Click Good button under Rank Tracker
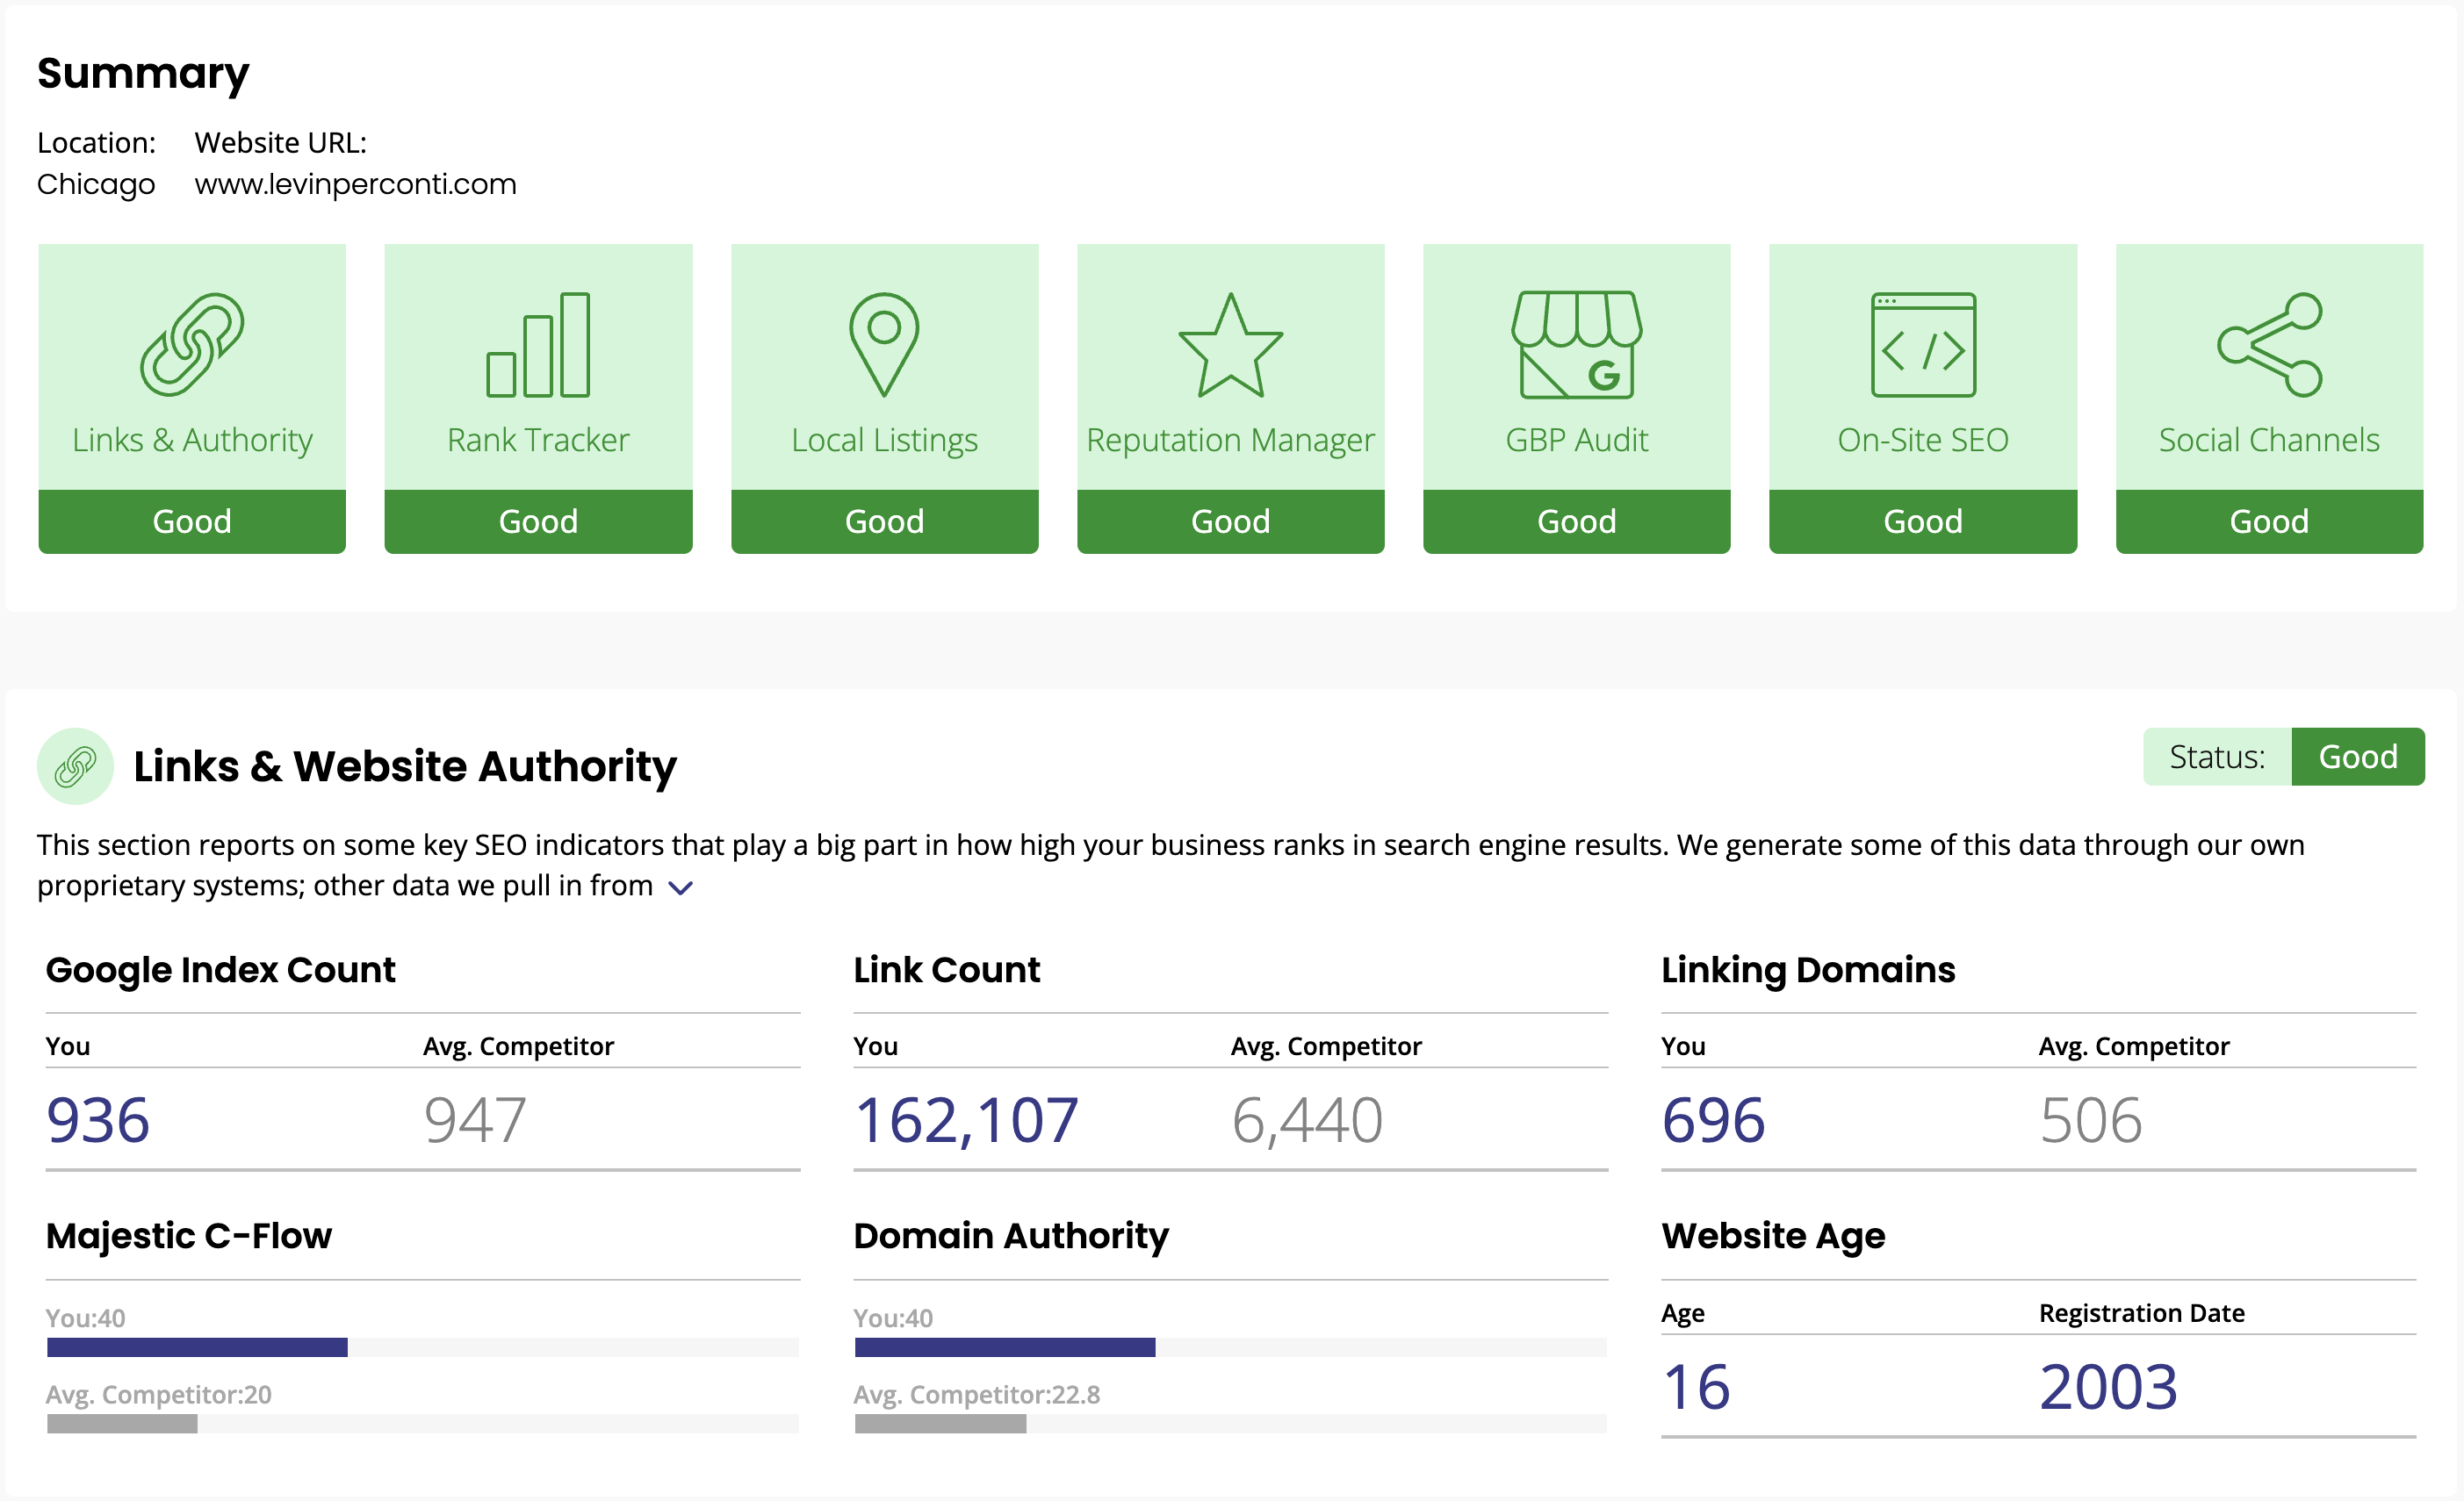2464x1501 pixels. pos(538,521)
